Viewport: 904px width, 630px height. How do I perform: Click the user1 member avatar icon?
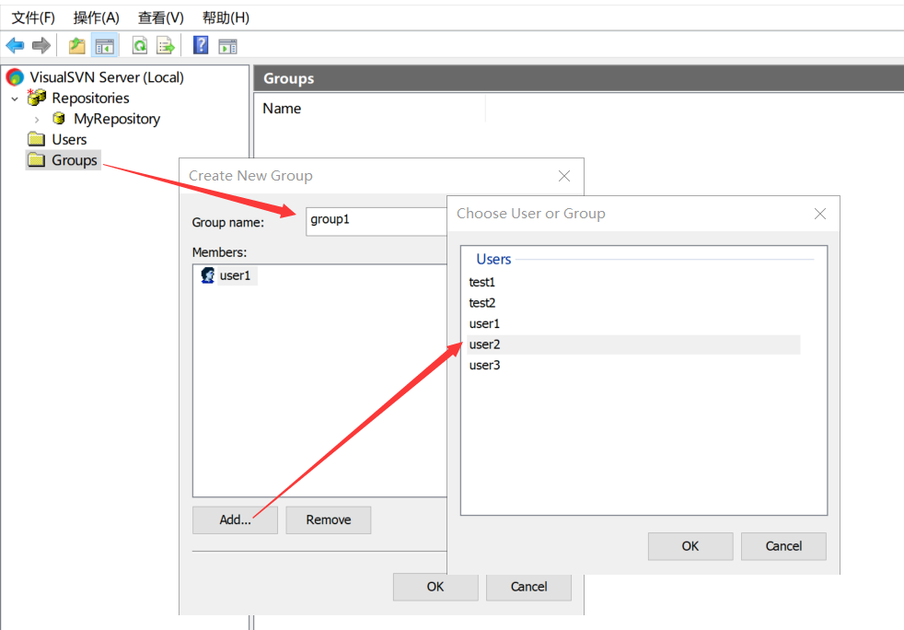tap(207, 275)
